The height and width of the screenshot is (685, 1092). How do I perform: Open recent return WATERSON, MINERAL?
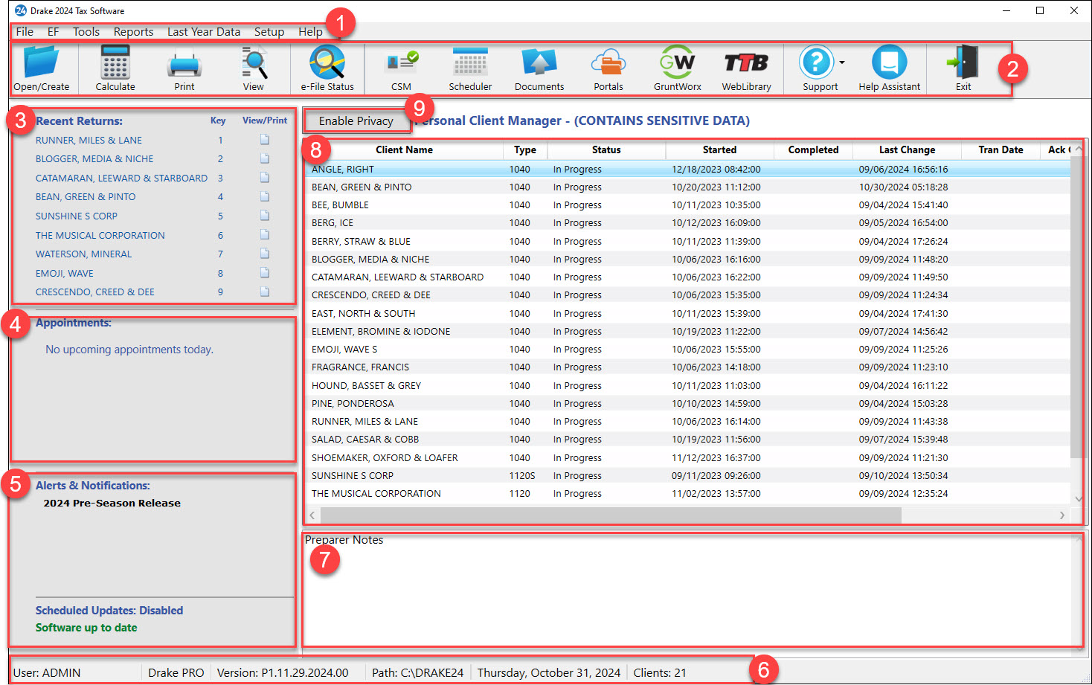point(83,254)
